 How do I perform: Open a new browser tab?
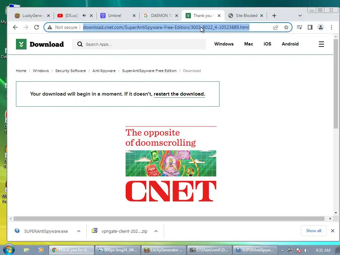(x=274, y=16)
